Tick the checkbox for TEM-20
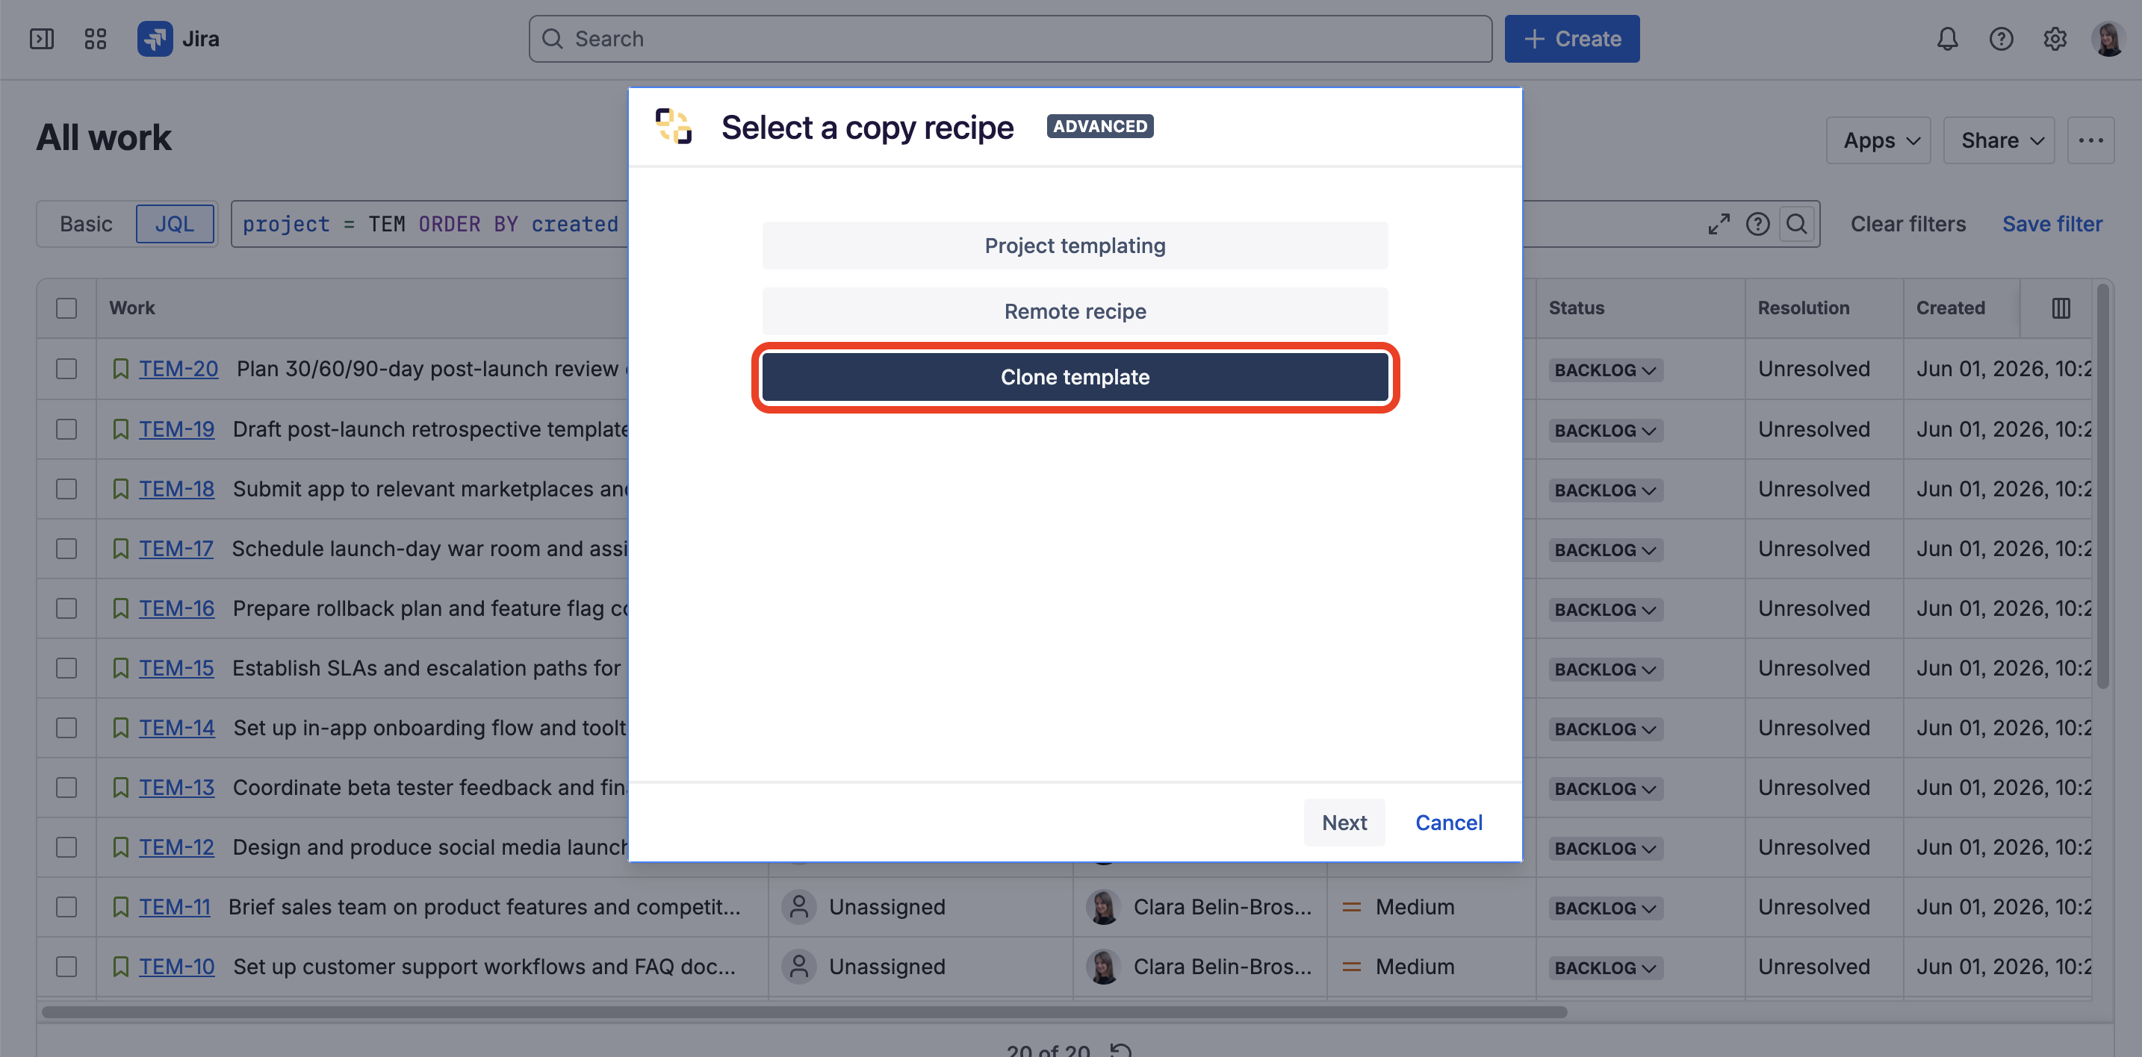The image size is (2142, 1057). 66,369
